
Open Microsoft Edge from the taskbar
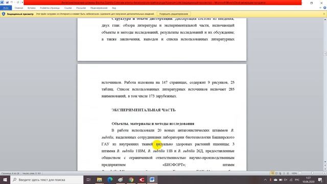110,179
